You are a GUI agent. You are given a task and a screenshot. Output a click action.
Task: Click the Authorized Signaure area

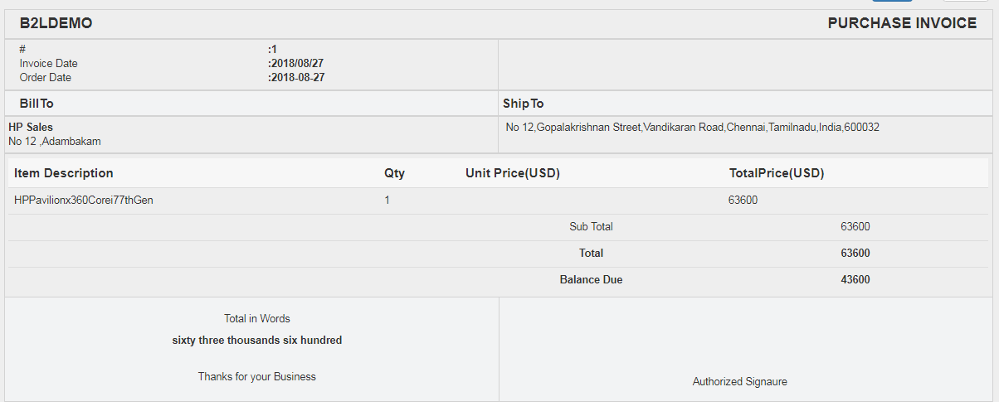click(739, 382)
